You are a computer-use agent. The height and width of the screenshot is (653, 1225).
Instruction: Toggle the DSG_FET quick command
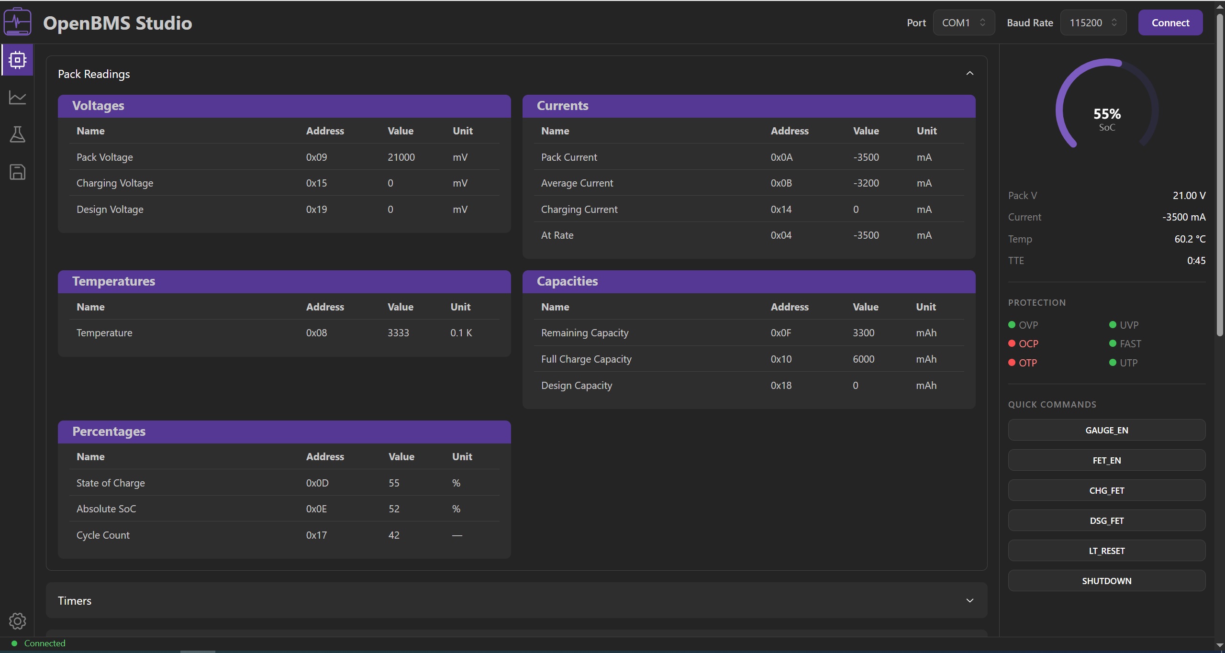[x=1106, y=520]
